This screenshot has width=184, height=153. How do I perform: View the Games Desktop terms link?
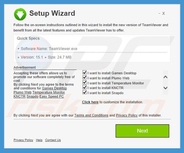point(55,88)
